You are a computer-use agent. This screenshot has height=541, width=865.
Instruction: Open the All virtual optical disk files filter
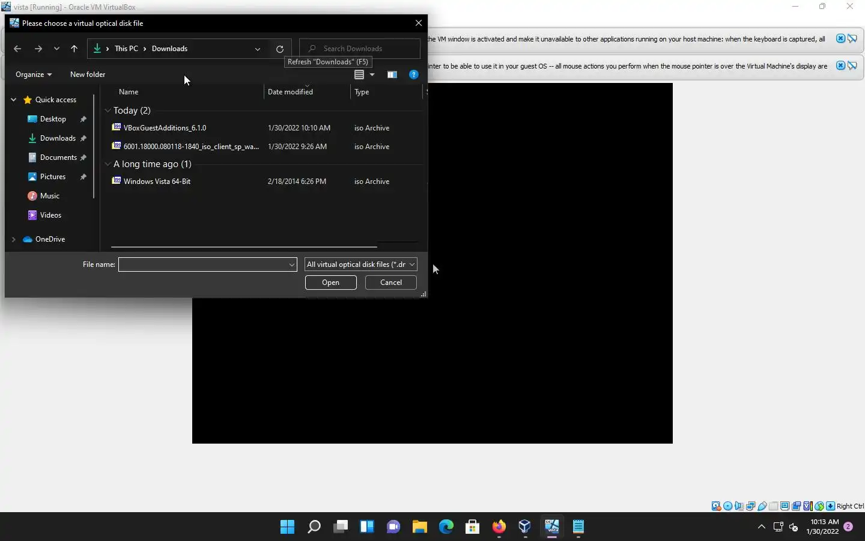360,264
